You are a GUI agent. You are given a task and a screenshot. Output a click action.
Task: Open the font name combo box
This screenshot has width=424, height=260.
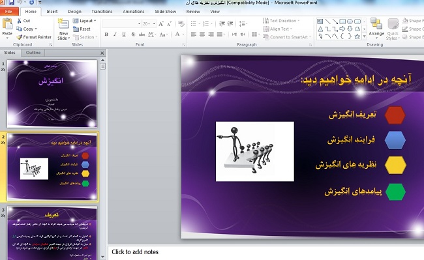pyautogui.click(x=122, y=23)
